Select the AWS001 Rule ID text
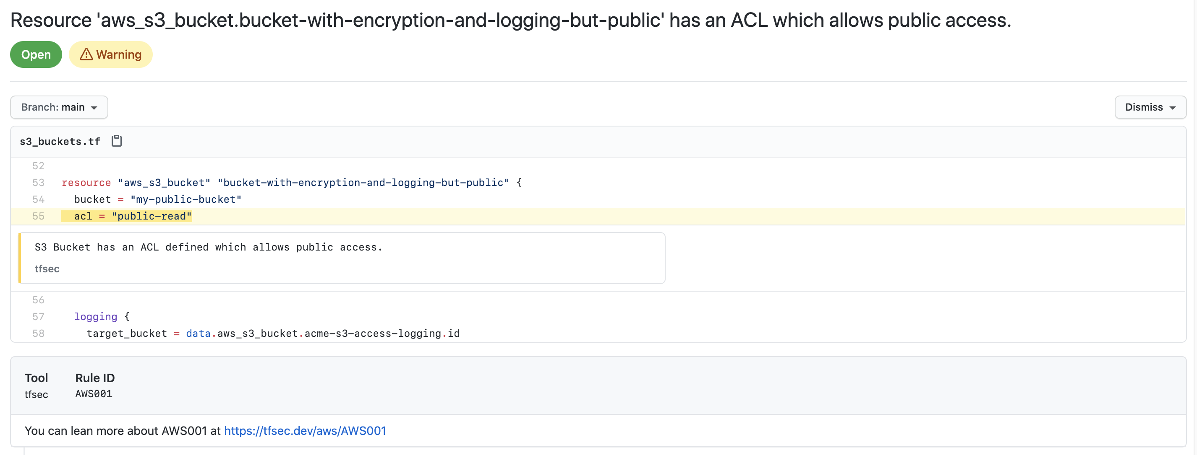1197x455 pixels. [x=94, y=394]
